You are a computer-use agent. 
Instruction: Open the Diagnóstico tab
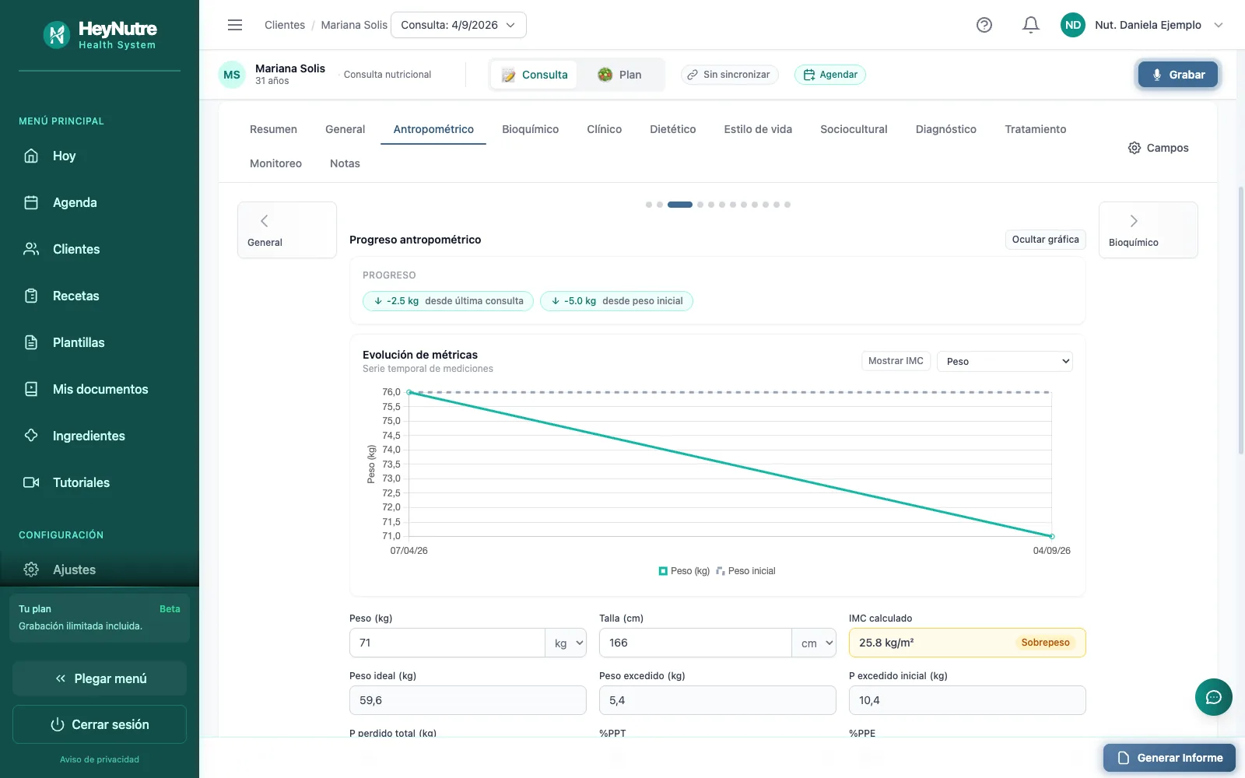(x=946, y=129)
